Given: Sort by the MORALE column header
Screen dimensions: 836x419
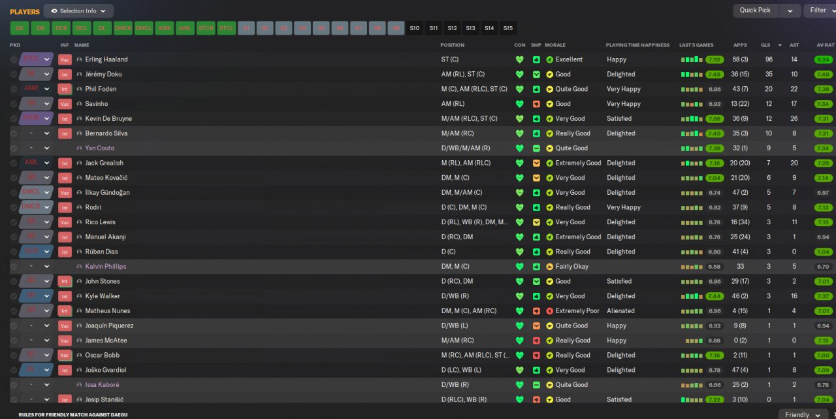Looking at the screenshot, I should (555, 45).
